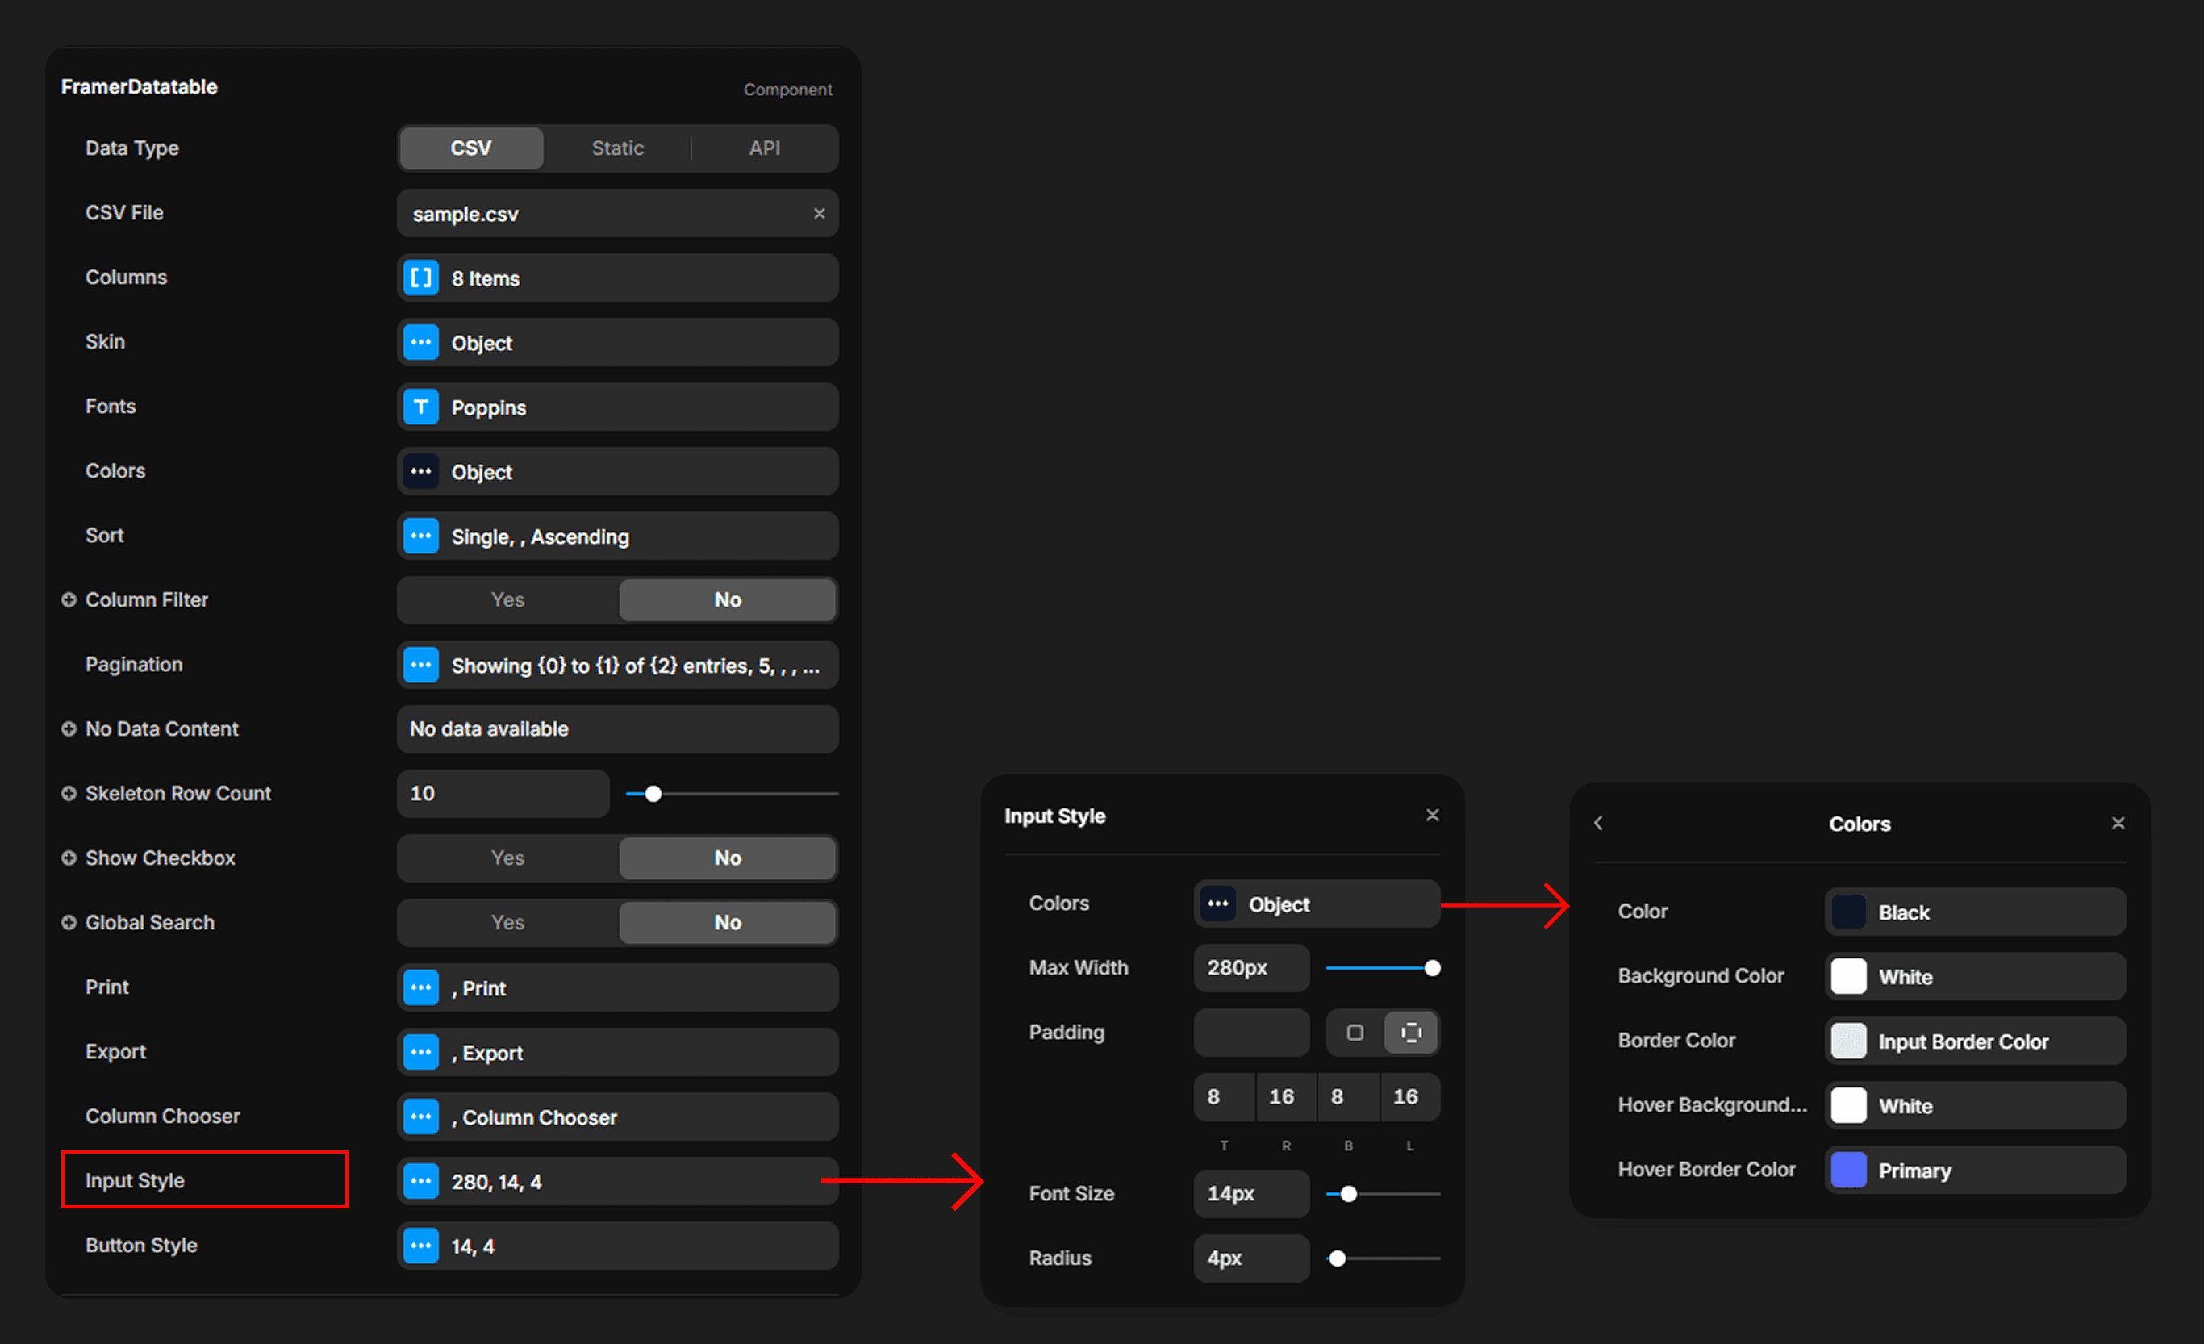Select the uniform padding square icon
This screenshot has height=1344, width=2204.
point(1355,1033)
